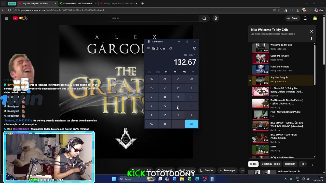Viewport: 326px width, 183px height.
Task: Open the YouTube account avatar menu
Action: click(315, 18)
